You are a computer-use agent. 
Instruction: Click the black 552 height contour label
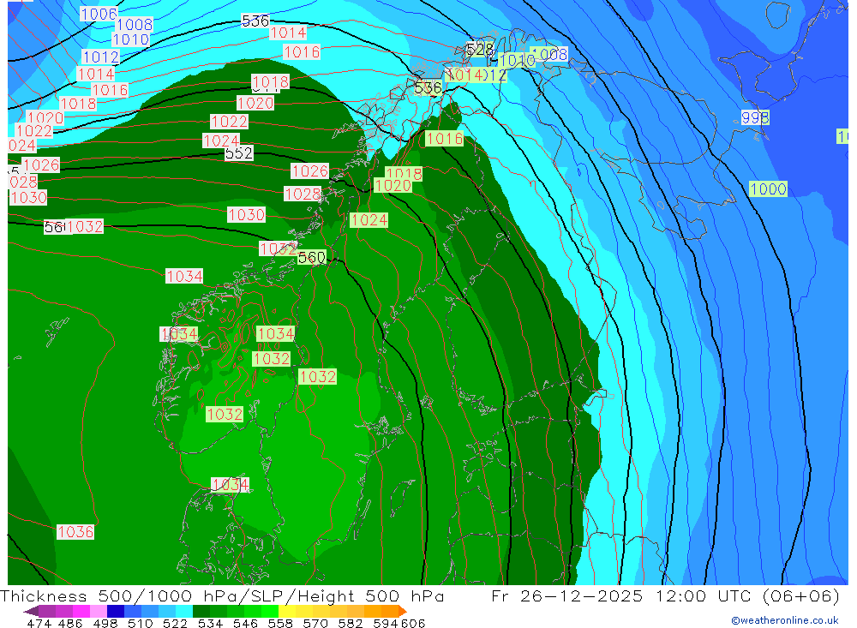coord(239,153)
